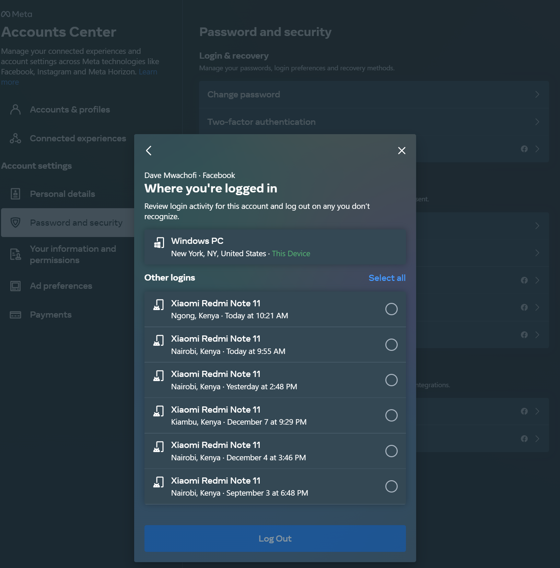Screen dimensions: 560x568
Task: Select the Nairobi December 4 at 3:46 PM login
Action: tap(391, 451)
